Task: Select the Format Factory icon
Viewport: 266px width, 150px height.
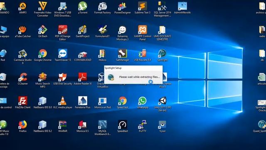Action: (x=103, y=6)
